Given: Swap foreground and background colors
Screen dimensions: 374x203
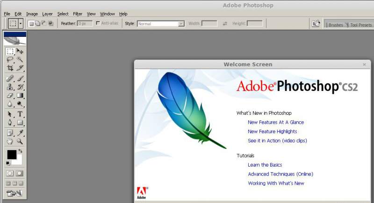Looking at the screenshot, I should [20, 151].
